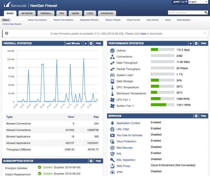210x176 pixels.
Task: Open Help for Performance Statistics
Action: (x=203, y=43)
